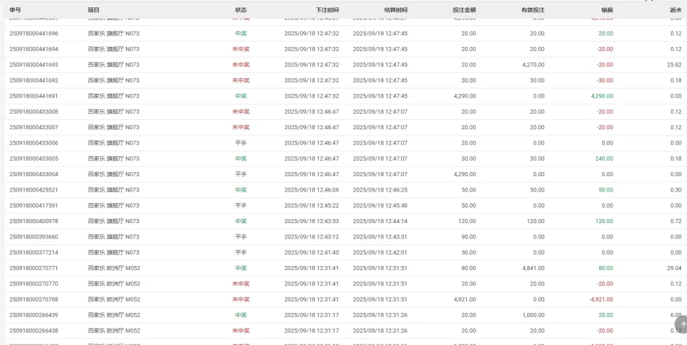Click 平手 status of order 250918000433006
The width and height of the screenshot is (687, 345).
pyautogui.click(x=241, y=143)
